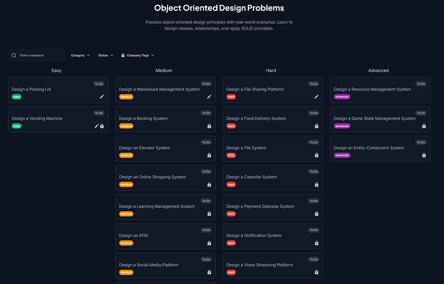The image size is (444, 284).
Task: Select the Design a Notification System title
Action: pos(254,235)
